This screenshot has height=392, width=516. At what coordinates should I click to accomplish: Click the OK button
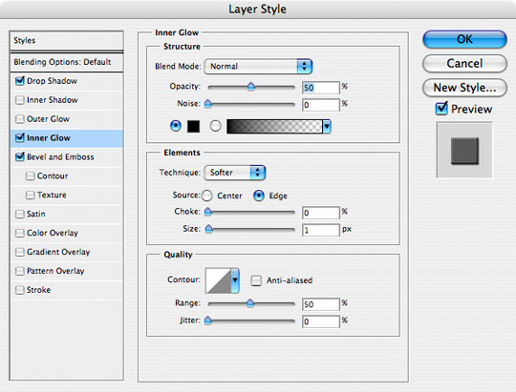464,39
